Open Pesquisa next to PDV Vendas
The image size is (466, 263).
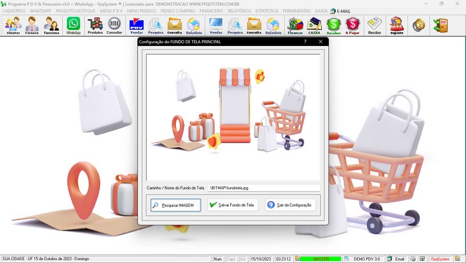click(156, 26)
